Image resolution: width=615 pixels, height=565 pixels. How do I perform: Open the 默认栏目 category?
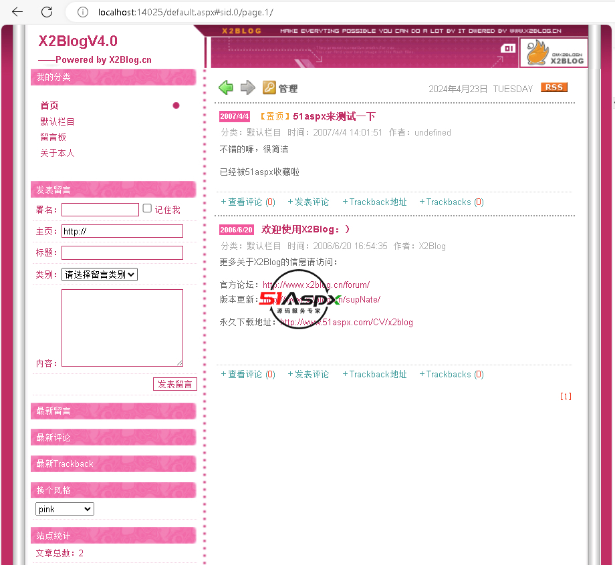point(57,122)
